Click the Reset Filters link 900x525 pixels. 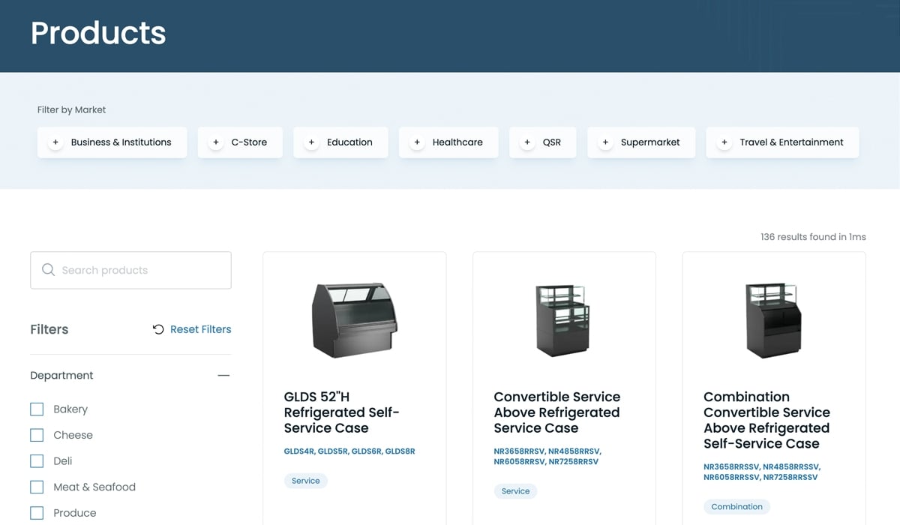200,329
